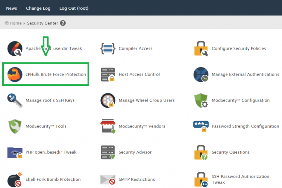
Task: Open Change Log in the top bar
Action: [38, 8]
